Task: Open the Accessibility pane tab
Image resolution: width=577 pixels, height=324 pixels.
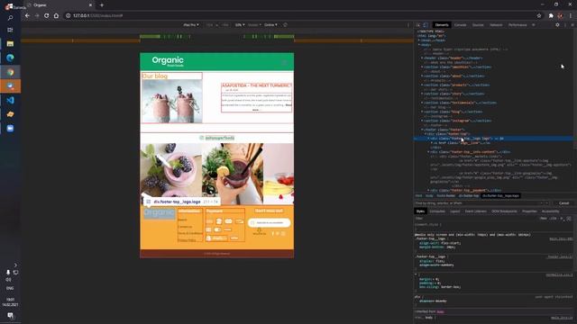Action: pos(551,211)
